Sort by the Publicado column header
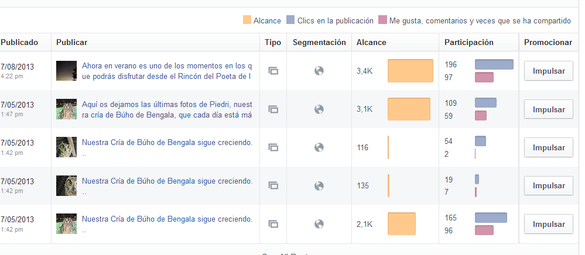The width and height of the screenshot is (585, 255). [x=19, y=42]
